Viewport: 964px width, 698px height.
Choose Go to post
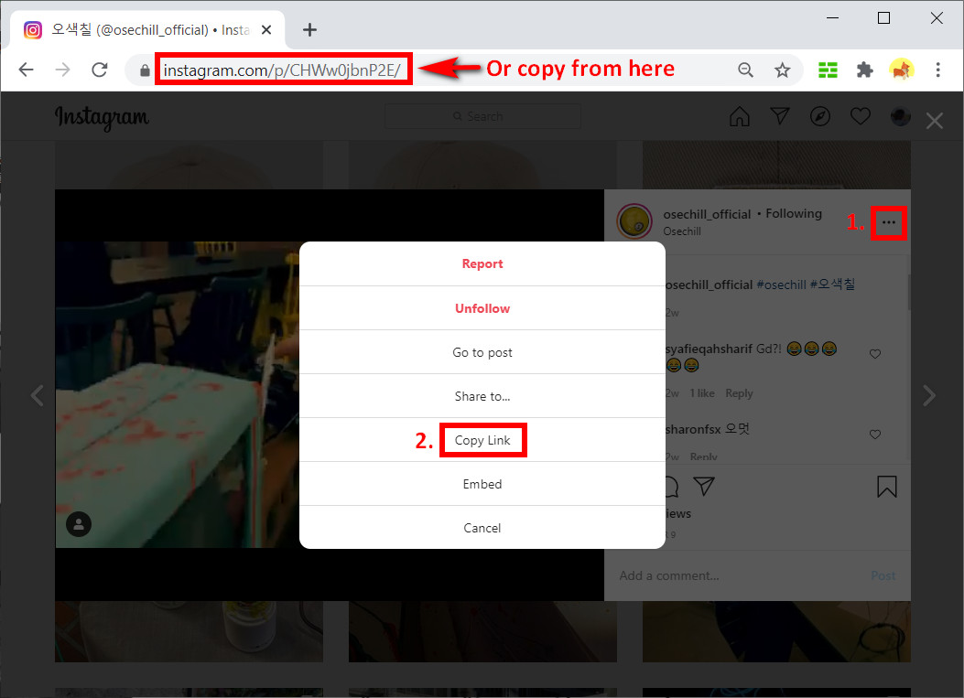tap(482, 352)
